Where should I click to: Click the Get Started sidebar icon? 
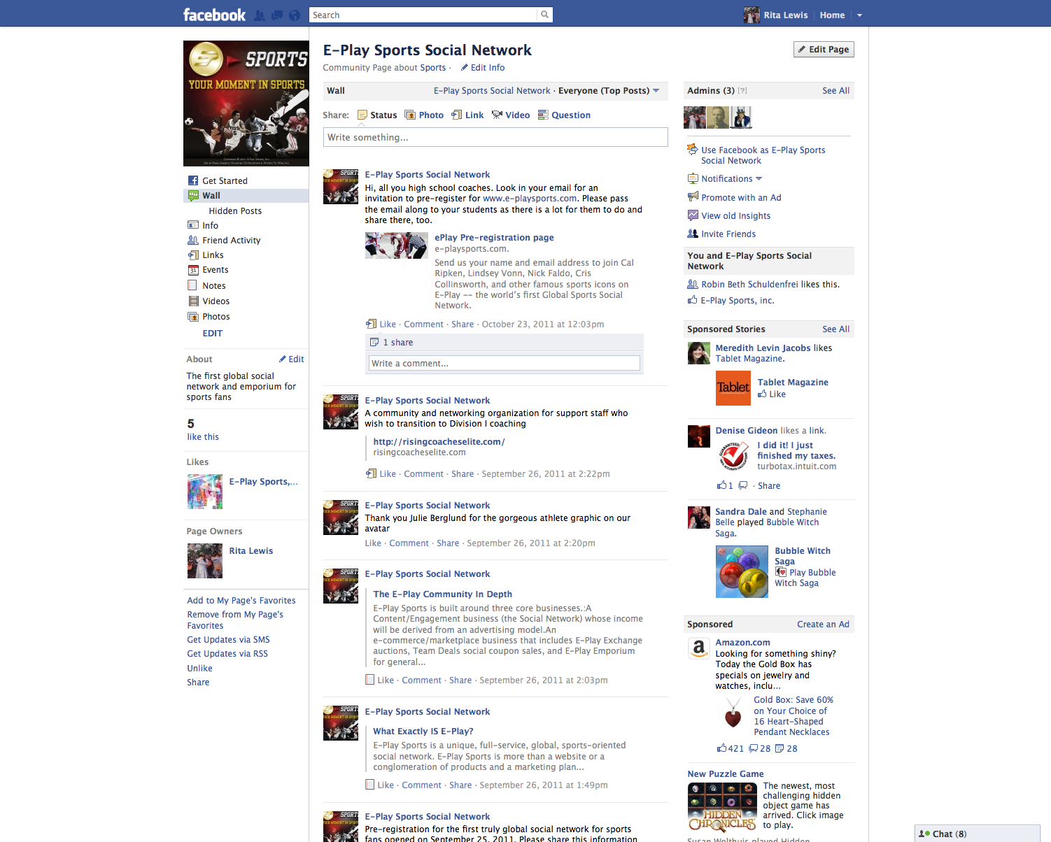[193, 180]
